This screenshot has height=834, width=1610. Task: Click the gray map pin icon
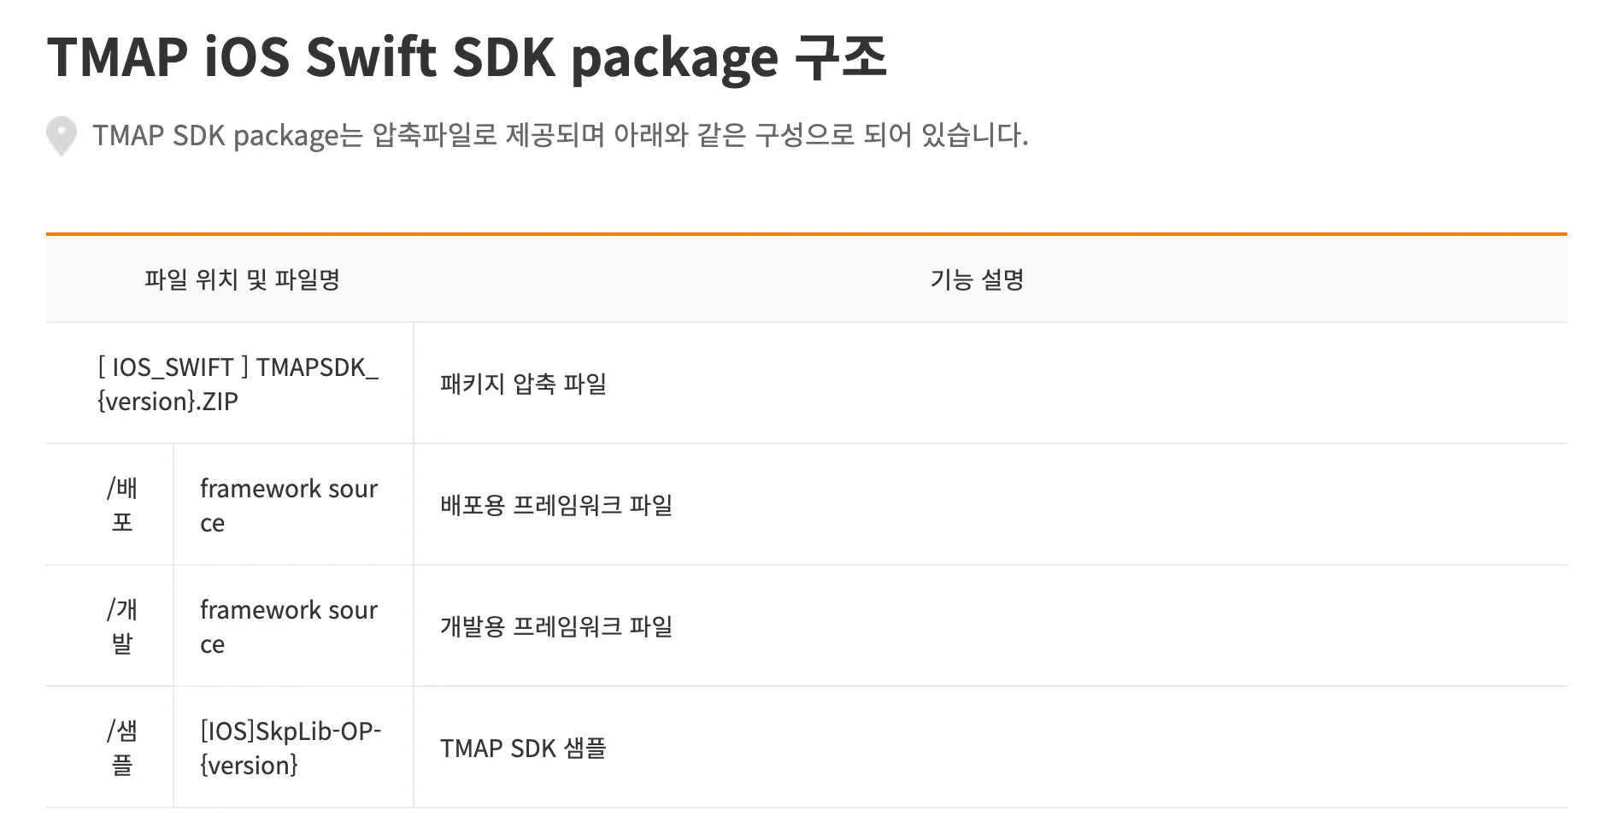point(62,136)
